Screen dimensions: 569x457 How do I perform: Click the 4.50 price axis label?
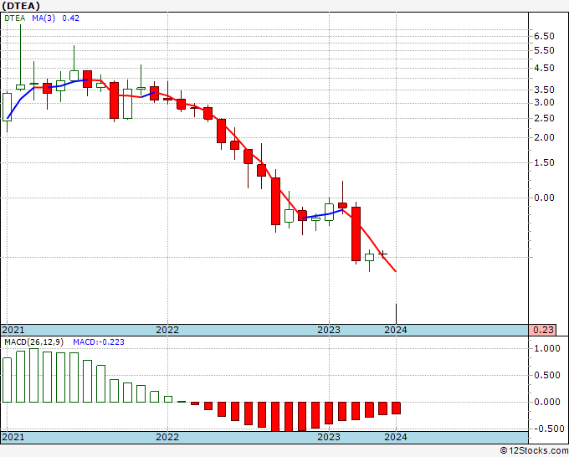544,69
